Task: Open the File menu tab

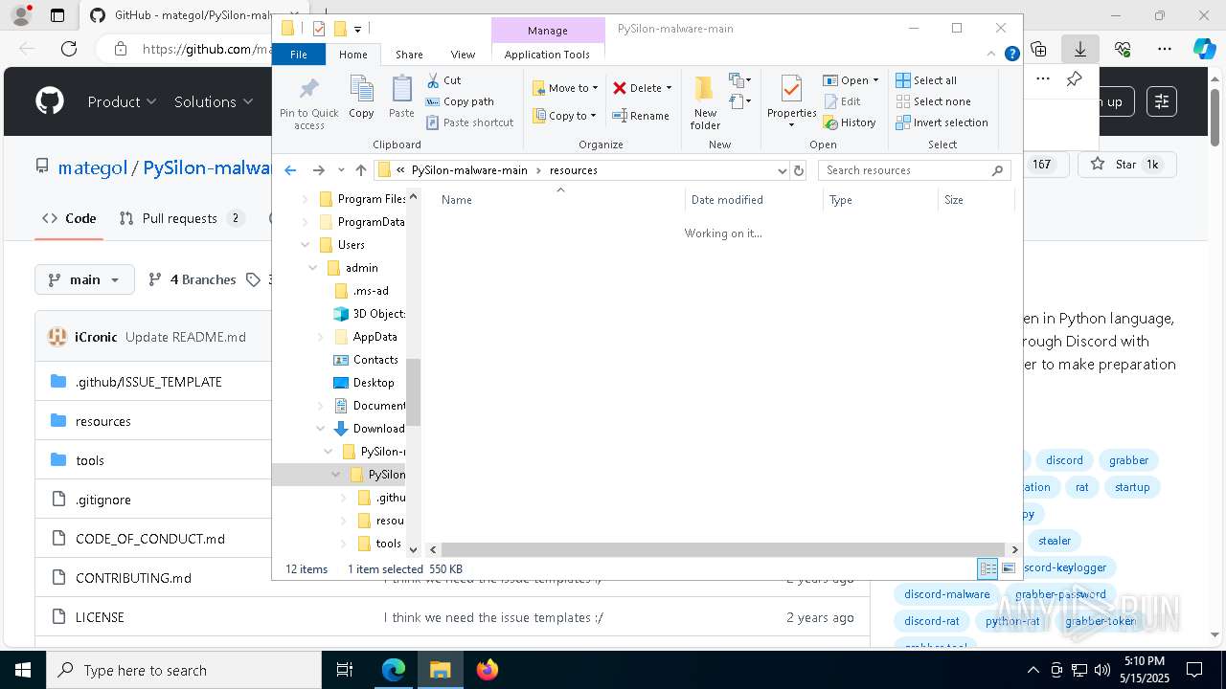Action: pos(299,55)
